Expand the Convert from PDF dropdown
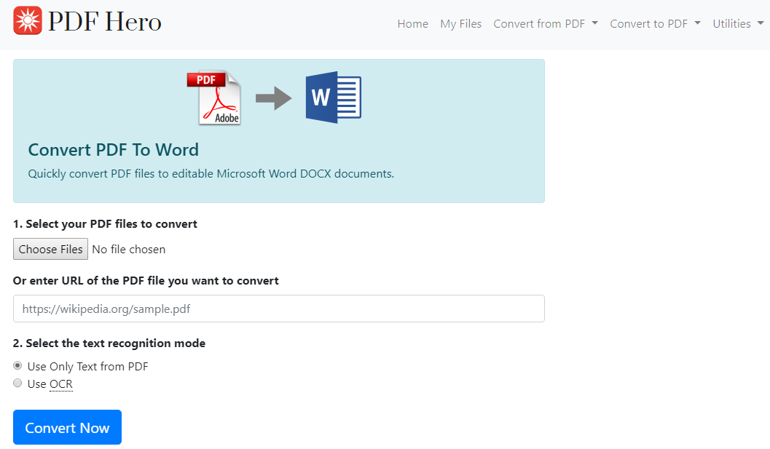This screenshot has width=770, height=449. click(546, 23)
